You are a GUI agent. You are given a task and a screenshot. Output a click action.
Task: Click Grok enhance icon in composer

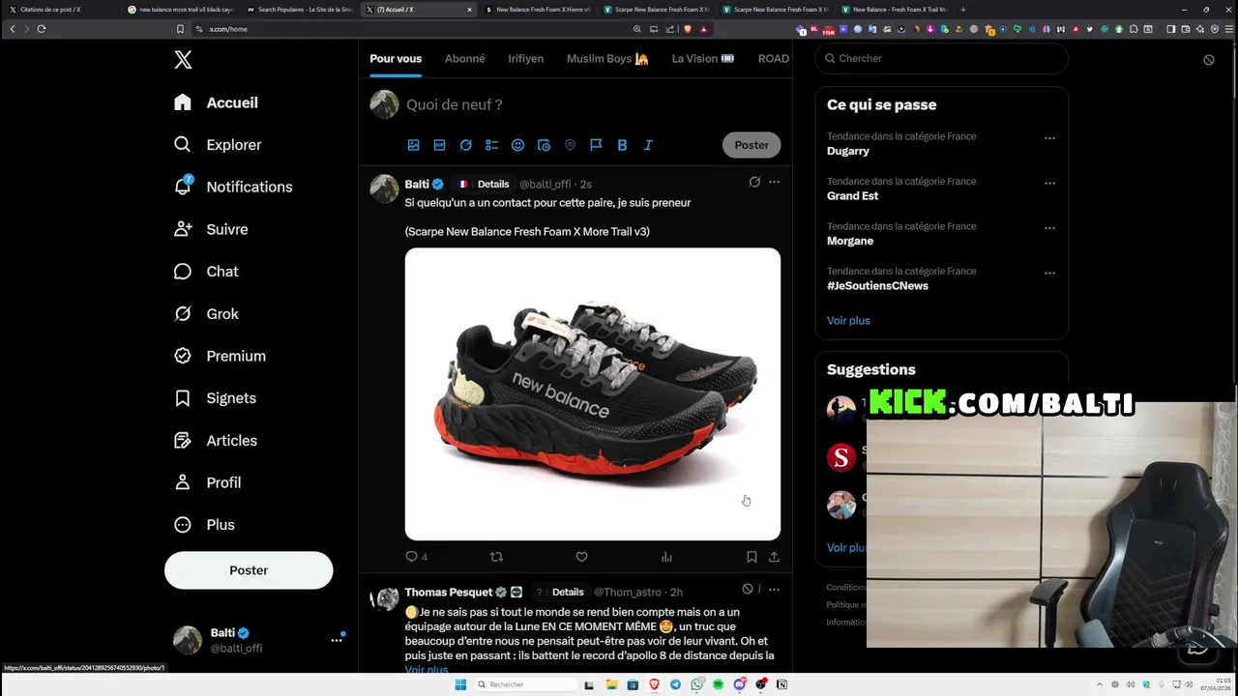tap(465, 145)
